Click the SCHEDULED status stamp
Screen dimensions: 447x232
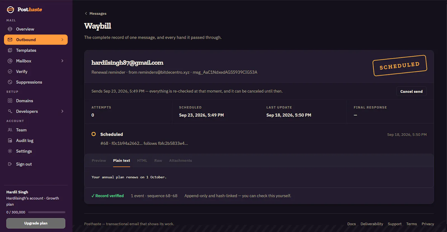(400, 66)
